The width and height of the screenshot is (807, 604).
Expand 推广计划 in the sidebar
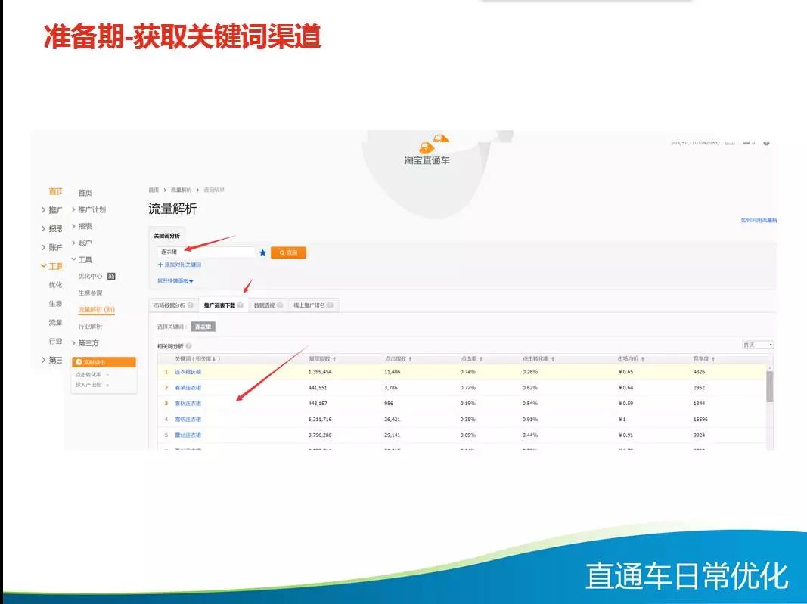tap(73, 210)
